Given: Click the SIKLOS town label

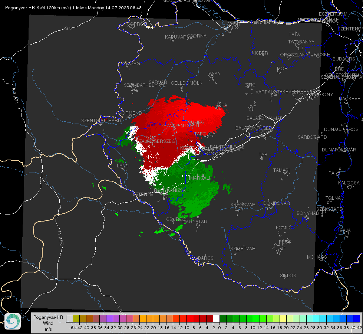Looking at the screenshot, I should (x=288, y=276).
